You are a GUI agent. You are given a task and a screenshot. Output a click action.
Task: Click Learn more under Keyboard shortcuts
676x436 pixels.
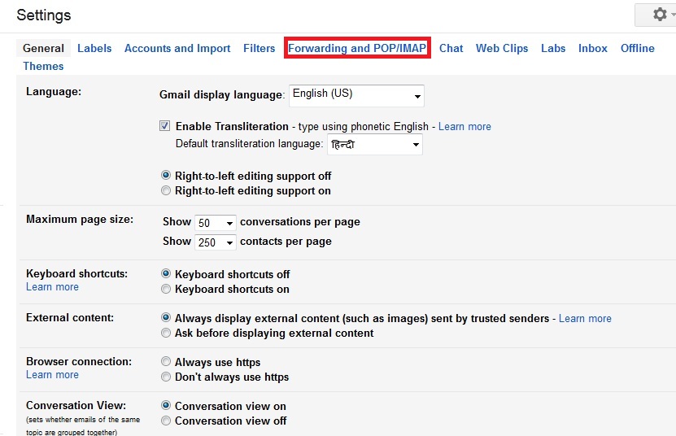tap(52, 287)
